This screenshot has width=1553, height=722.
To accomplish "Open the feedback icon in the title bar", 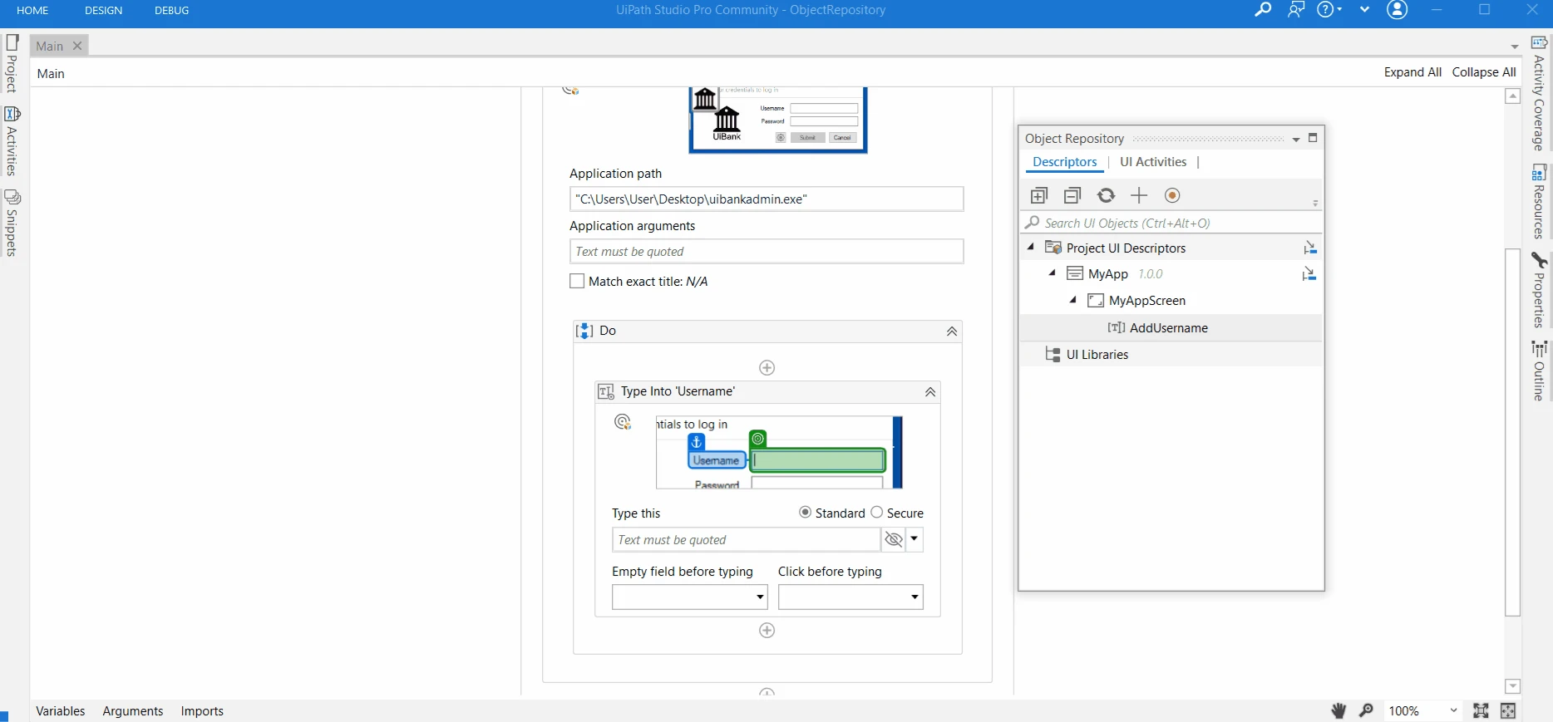I will [x=1296, y=10].
